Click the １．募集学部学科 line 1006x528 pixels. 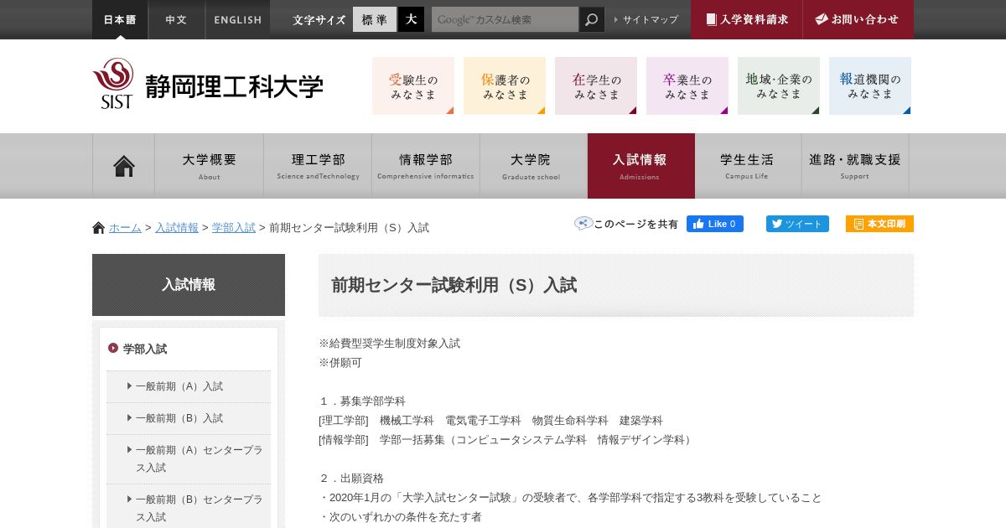362,401
